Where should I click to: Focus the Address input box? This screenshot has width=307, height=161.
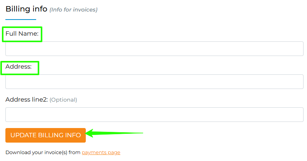coord(154,82)
